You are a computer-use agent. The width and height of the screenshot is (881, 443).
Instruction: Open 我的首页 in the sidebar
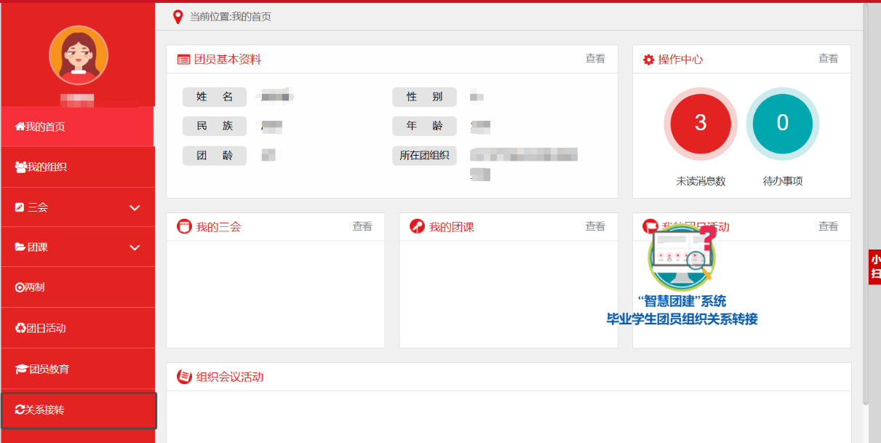point(41,127)
